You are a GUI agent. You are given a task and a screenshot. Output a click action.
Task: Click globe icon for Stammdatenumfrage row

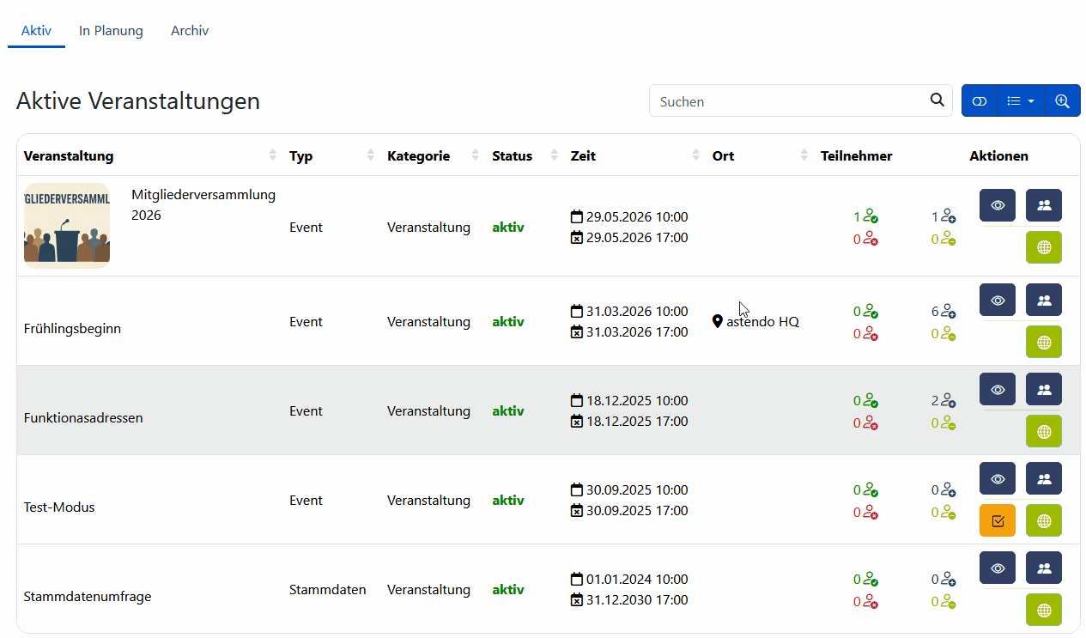tap(1043, 610)
